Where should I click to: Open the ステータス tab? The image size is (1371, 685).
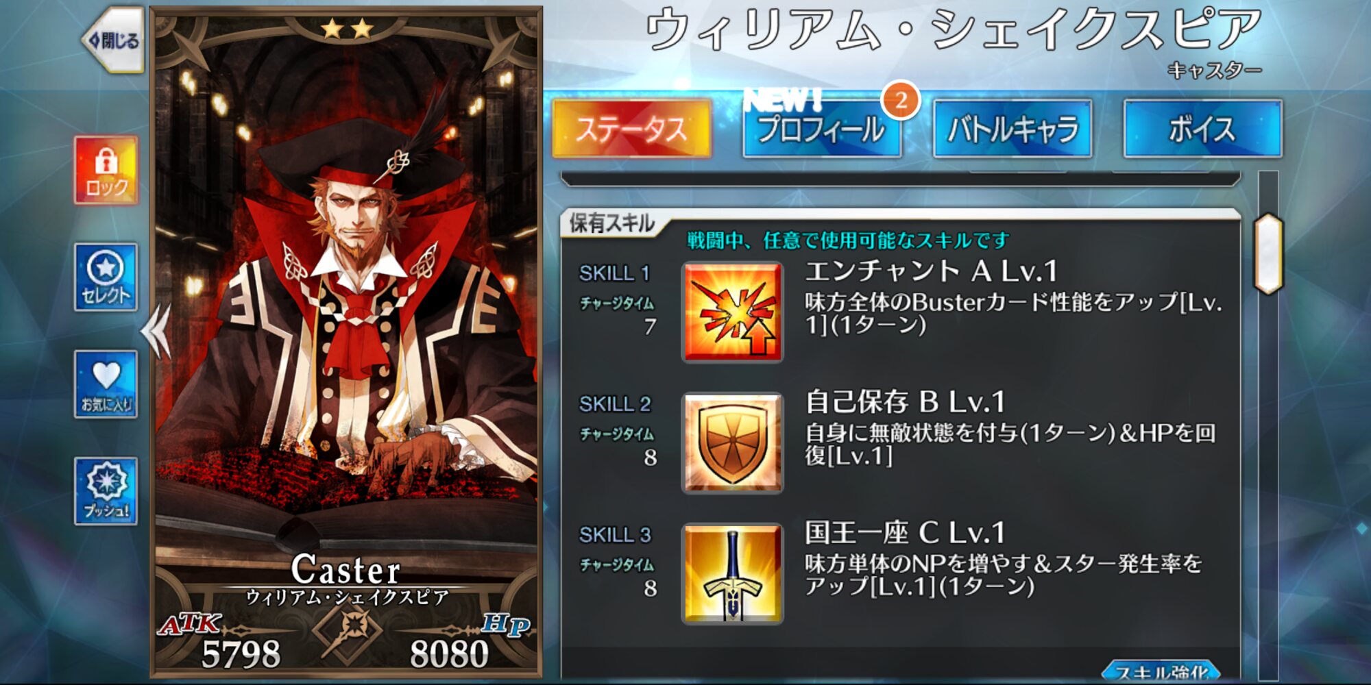tap(631, 129)
